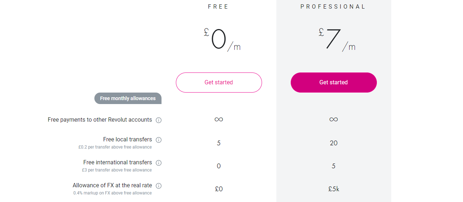Click the 0.4% markup on FX note
Image resolution: width=463 pixels, height=202 pixels.
click(112, 193)
